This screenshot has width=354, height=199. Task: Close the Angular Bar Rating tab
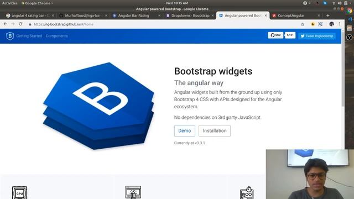159,15
